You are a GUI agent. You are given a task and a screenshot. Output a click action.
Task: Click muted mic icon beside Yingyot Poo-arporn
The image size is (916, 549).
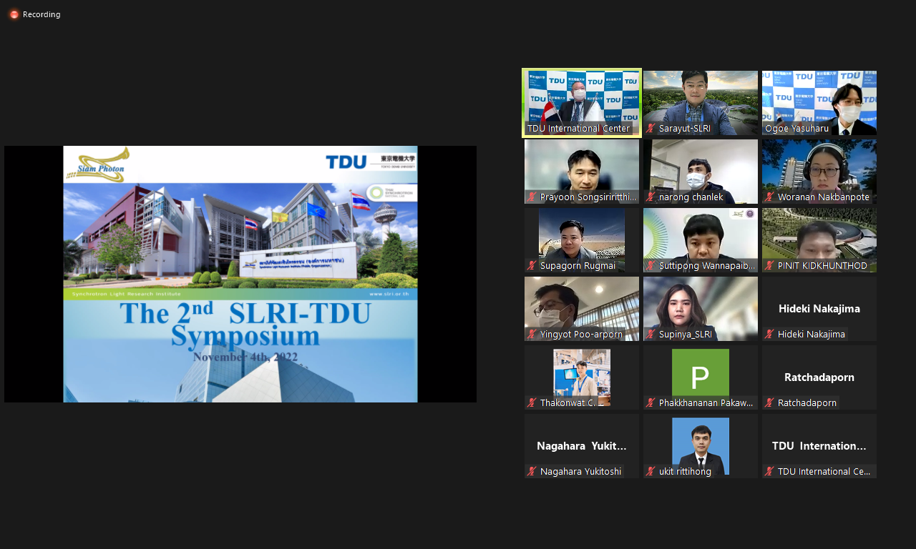click(x=532, y=335)
